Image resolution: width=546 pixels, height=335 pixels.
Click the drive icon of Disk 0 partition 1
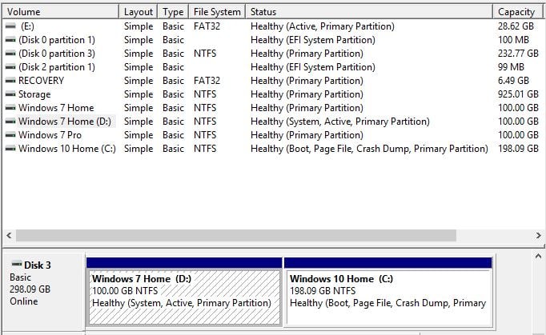pyautogui.click(x=10, y=40)
